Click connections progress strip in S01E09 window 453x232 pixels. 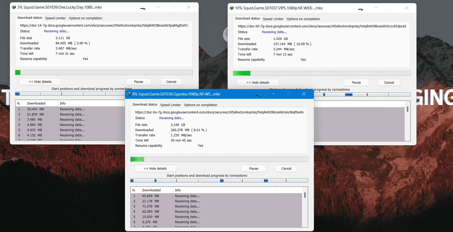pyautogui.click(x=70, y=94)
